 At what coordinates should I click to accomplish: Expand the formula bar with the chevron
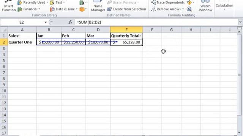click(x=240, y=22)
